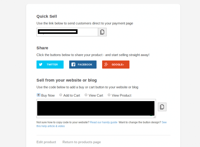Go to Edit product
The image size is (200, 147).
[x=46, y=142]
